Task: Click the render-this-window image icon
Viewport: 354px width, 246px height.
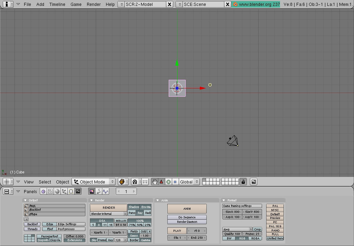Action: click(x=253, y=182)
